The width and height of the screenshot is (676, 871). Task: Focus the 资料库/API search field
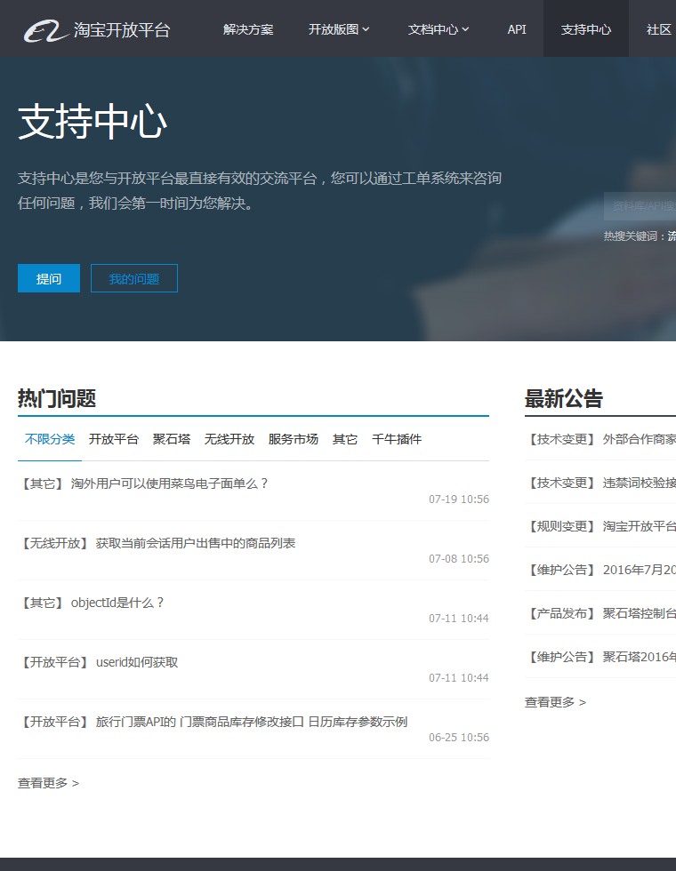(x=640, y=206)
